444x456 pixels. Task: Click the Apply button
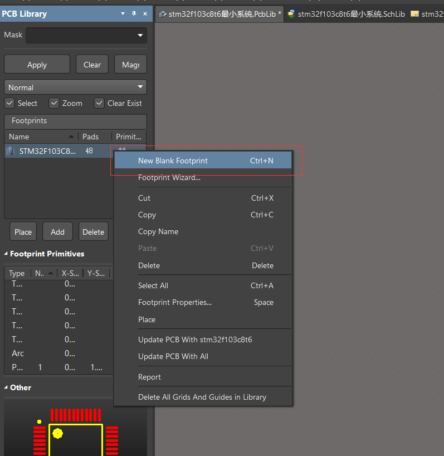[x=37, y=65]
